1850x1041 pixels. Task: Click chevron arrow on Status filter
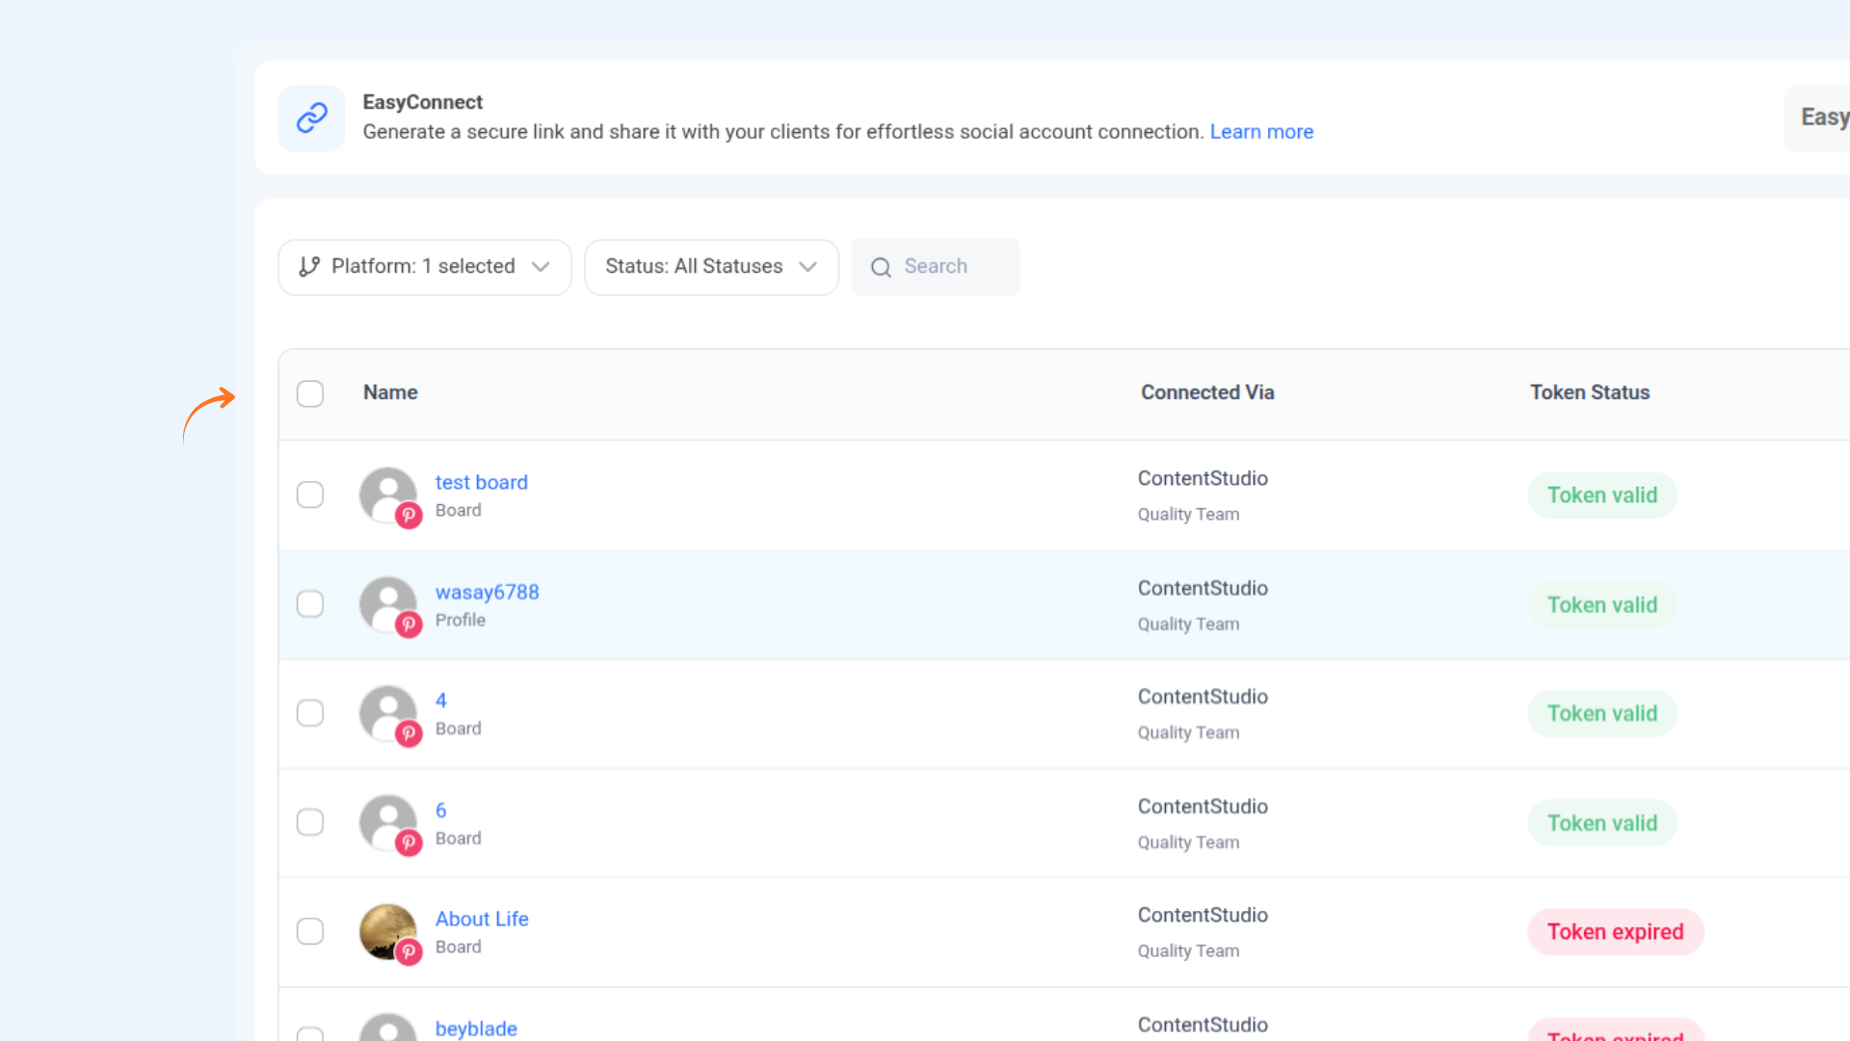point(808,267)
